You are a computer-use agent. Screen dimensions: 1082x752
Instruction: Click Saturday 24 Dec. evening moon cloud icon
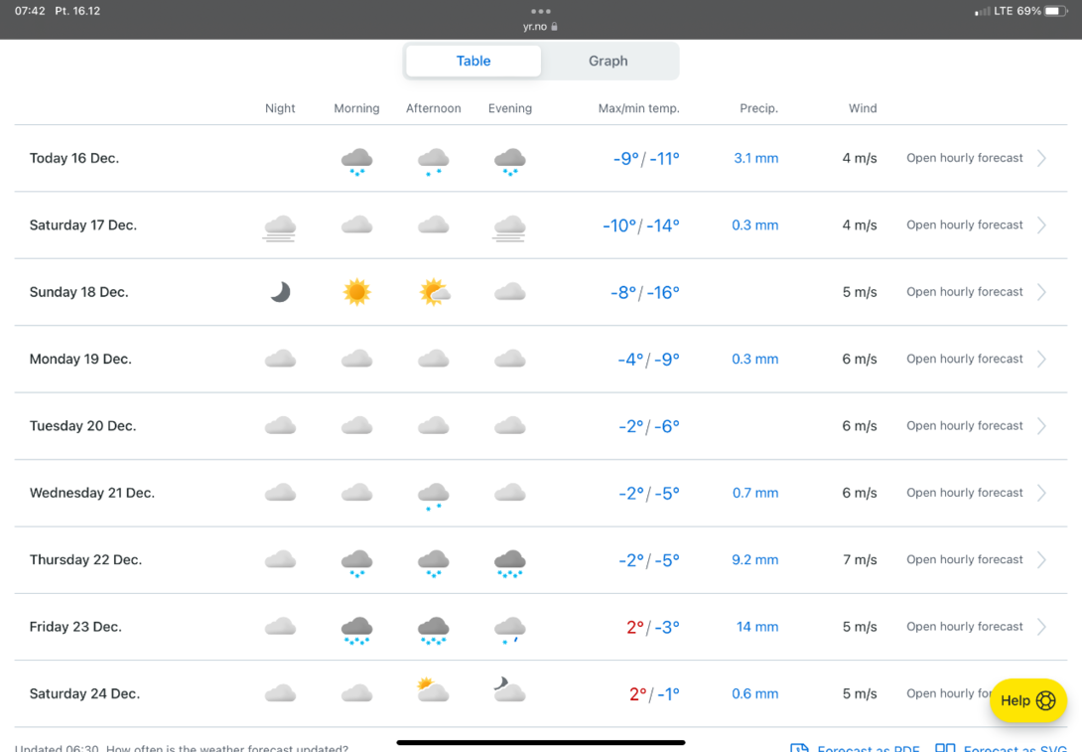pyautogui.click(x=510, y=689)
